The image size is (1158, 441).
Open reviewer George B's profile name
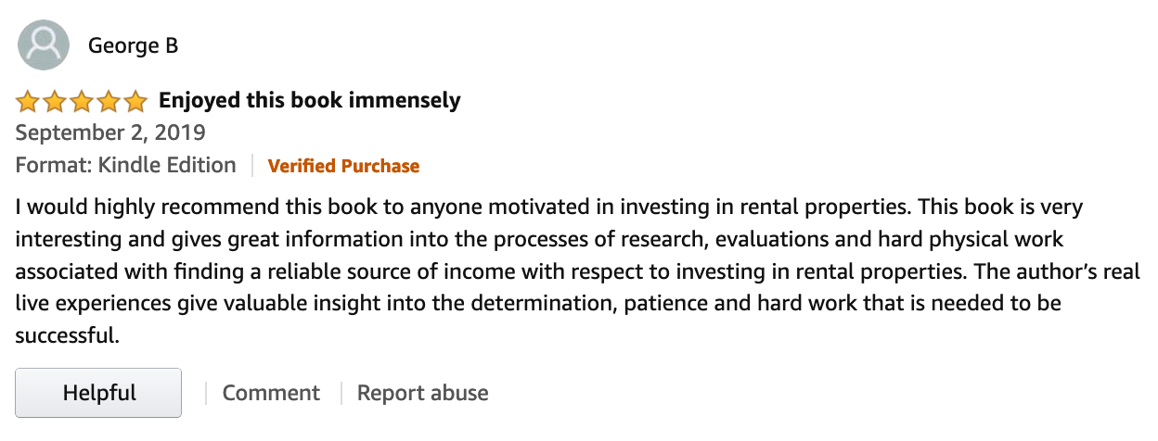[x=133, y=45]
